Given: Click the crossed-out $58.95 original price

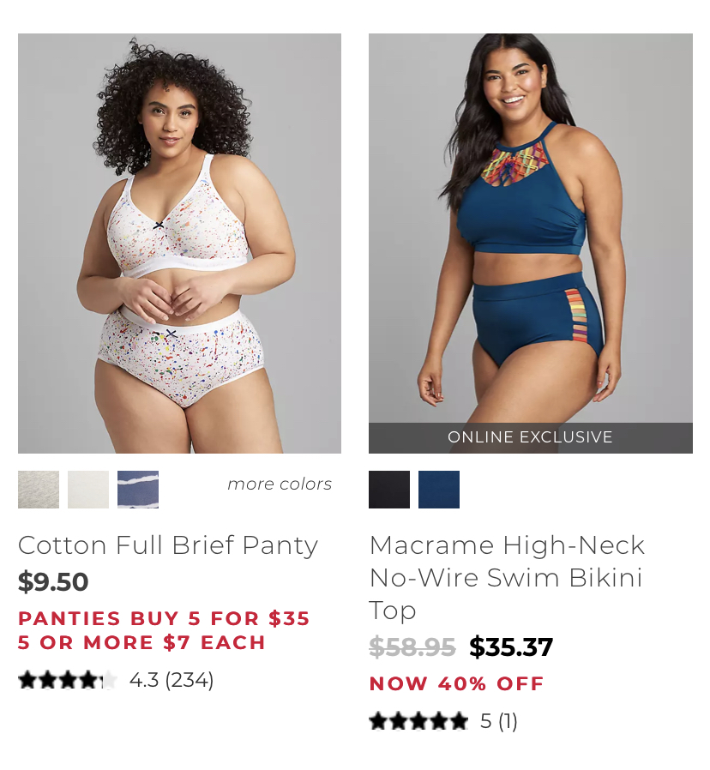Looking at the screenshot, I should [412, 647].
